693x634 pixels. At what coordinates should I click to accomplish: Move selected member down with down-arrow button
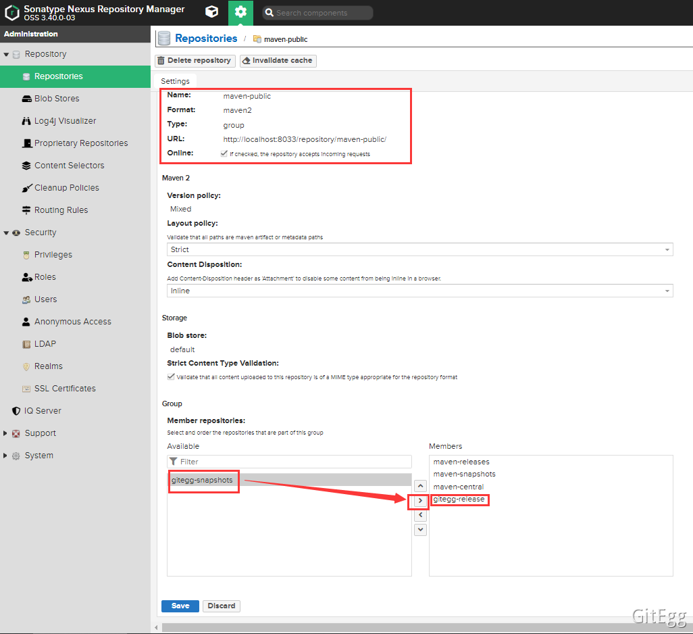(x=420, y=529)
